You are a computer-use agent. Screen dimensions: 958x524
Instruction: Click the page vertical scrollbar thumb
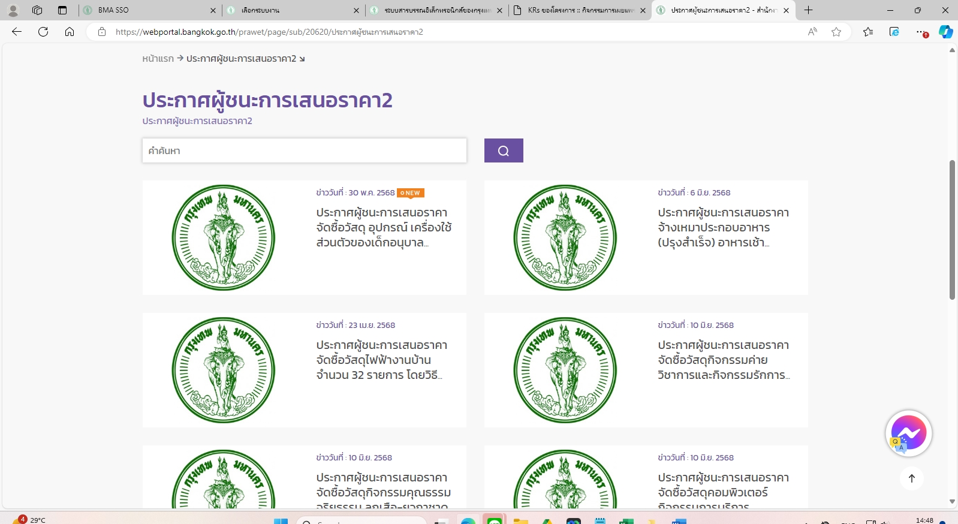tap(952, 230)
